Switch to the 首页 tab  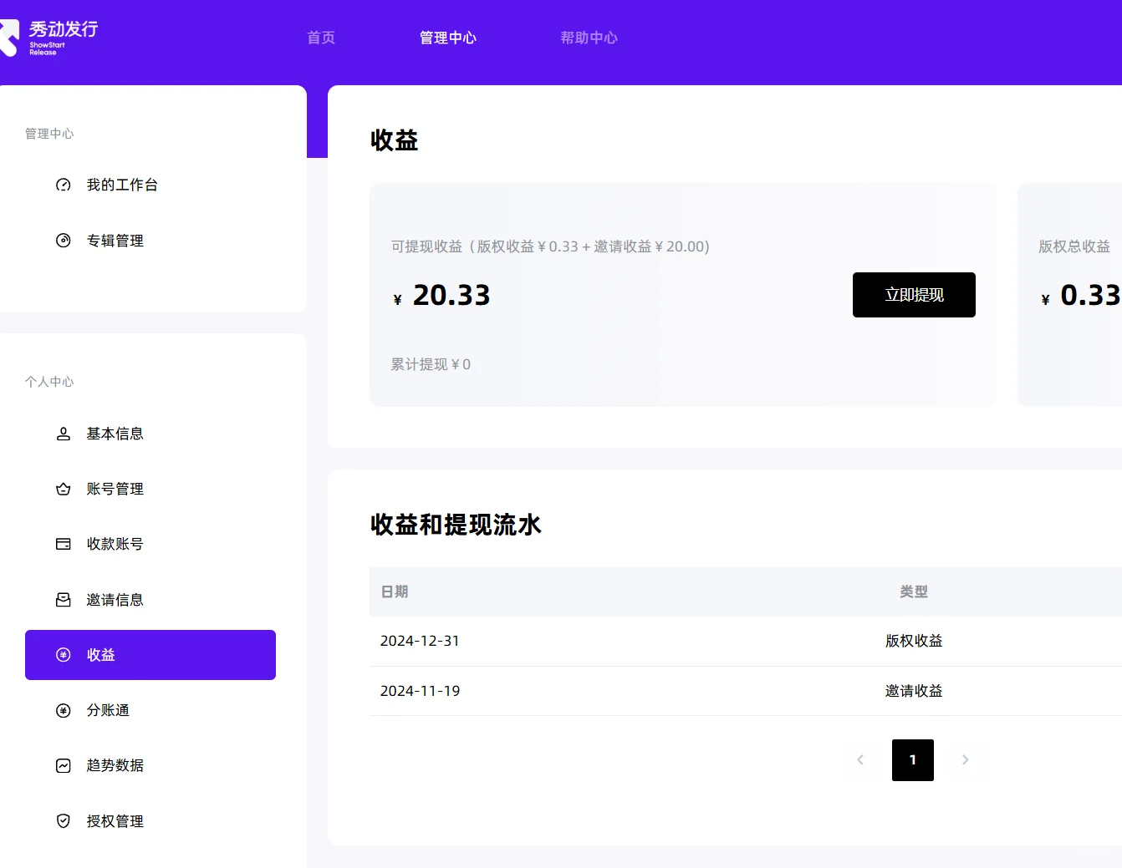click(x=320, y=38)
